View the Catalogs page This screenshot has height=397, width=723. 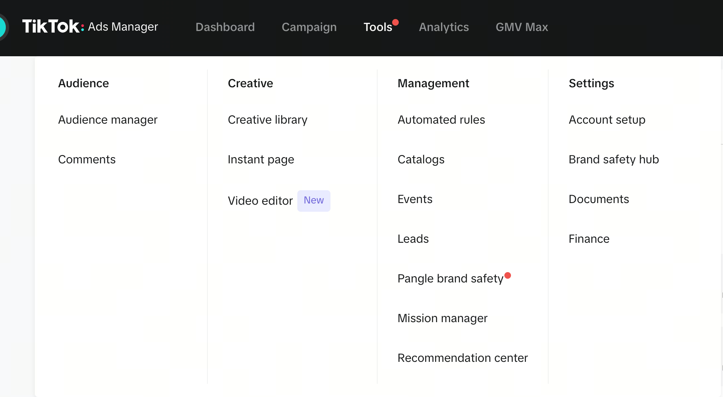pos(421,159)
